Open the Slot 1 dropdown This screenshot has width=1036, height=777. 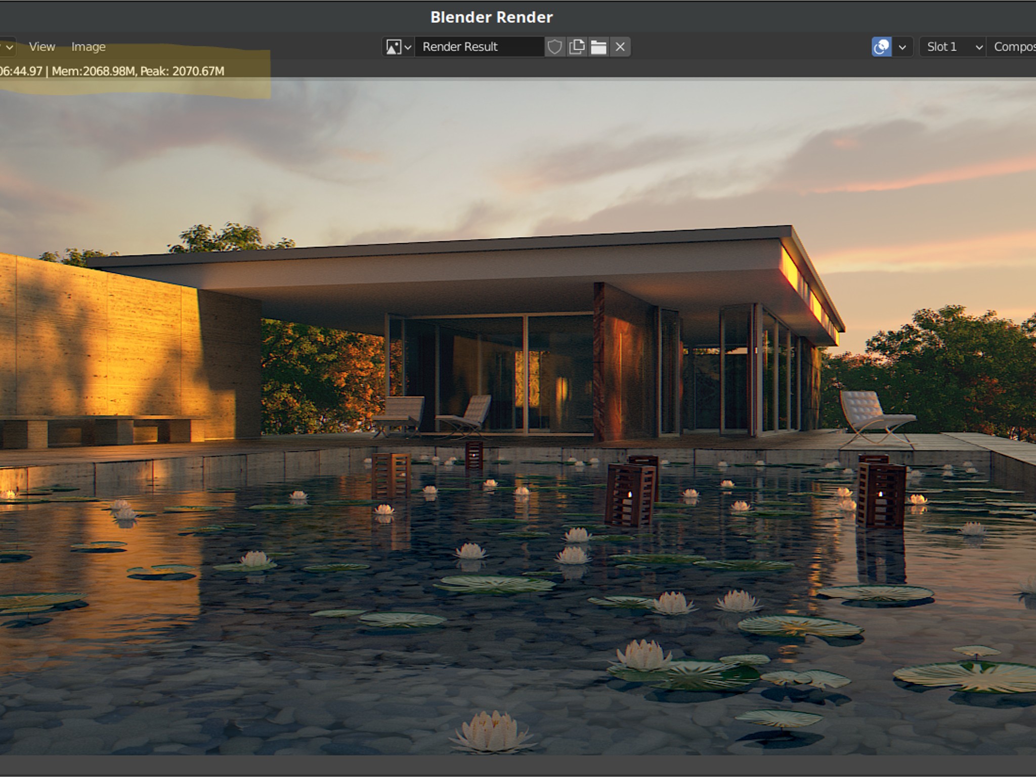click(953, 47)
